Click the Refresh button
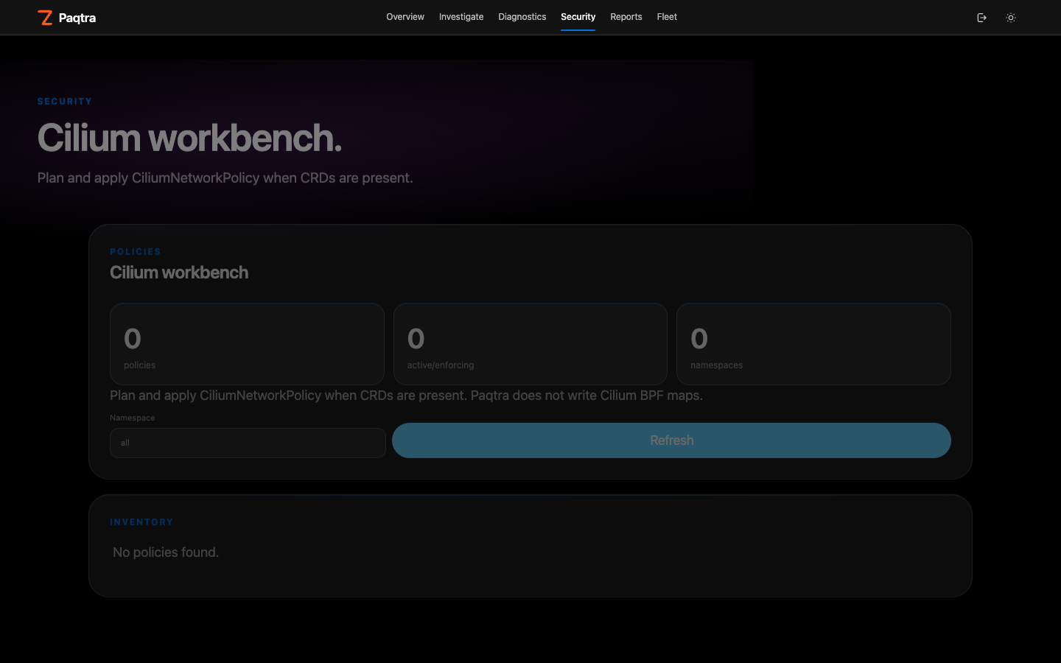This screenshot has height=663, width=1061. (671, 441)
